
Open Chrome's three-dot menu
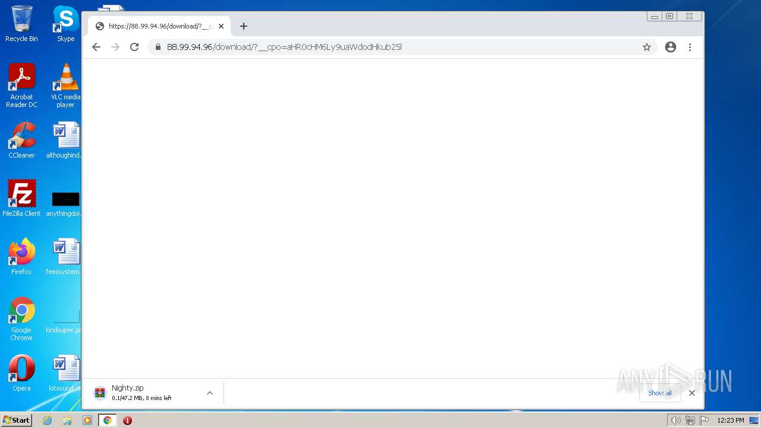pyautogui.click(x=690, y=47)
